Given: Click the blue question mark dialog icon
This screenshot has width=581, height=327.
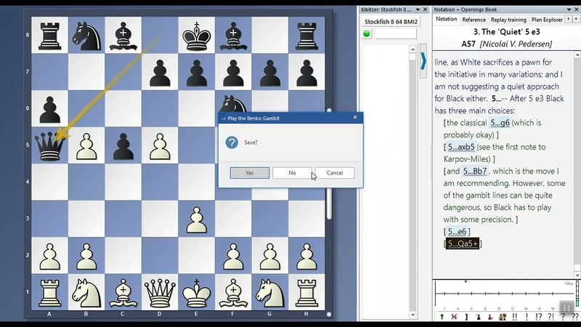Looking at the screenshot, I should click(x=232, y=142).
